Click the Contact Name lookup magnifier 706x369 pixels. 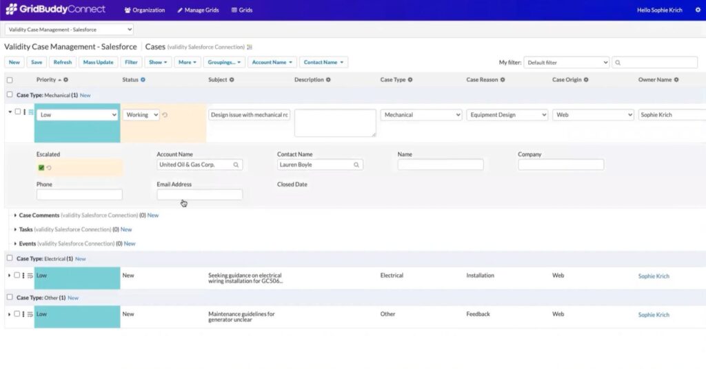pyautogui.click(x=356, y=165)
